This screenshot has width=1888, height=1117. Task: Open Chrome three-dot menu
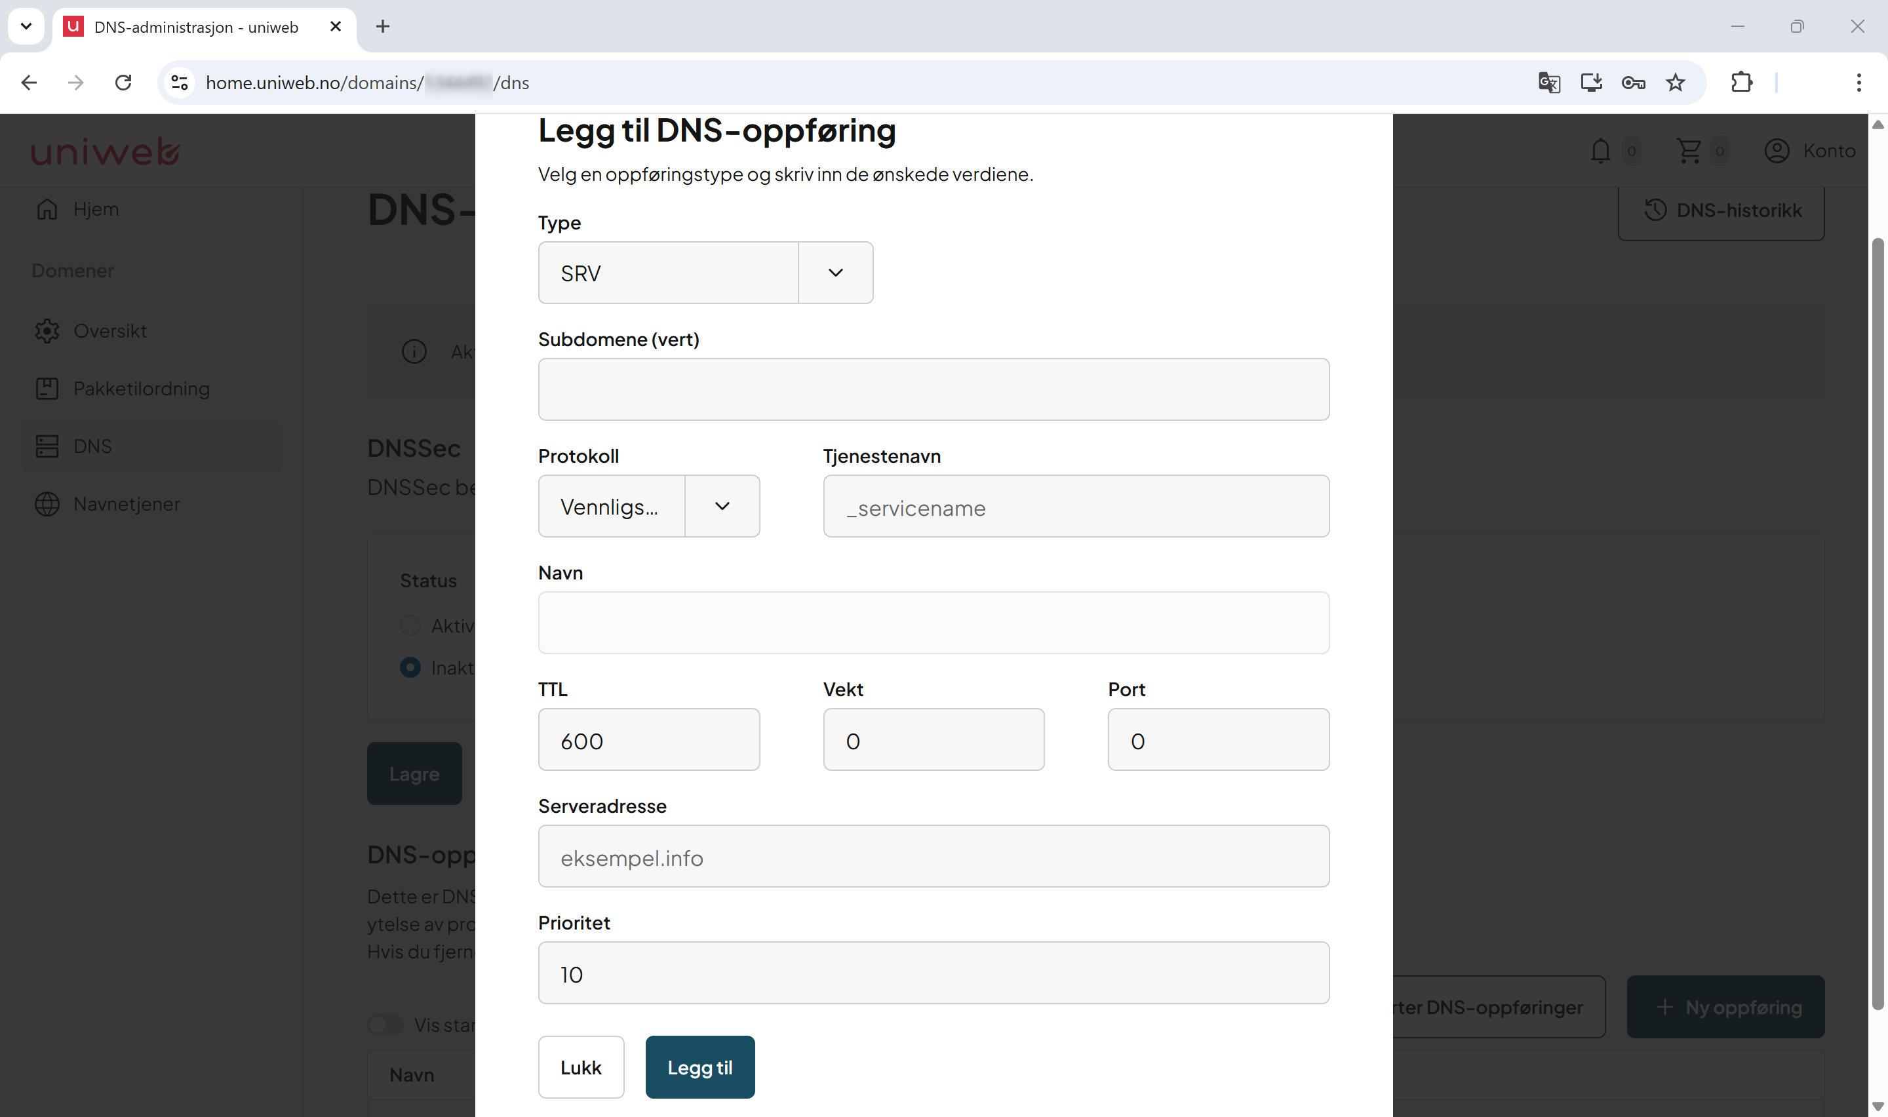[1858, 82]
